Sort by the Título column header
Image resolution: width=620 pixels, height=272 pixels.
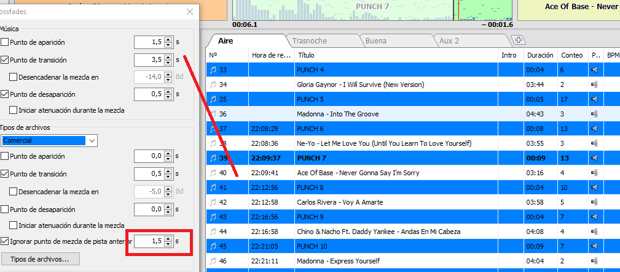[x=396, y=56]
